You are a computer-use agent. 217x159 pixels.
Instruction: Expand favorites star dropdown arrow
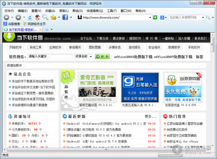tap(59, 17)
